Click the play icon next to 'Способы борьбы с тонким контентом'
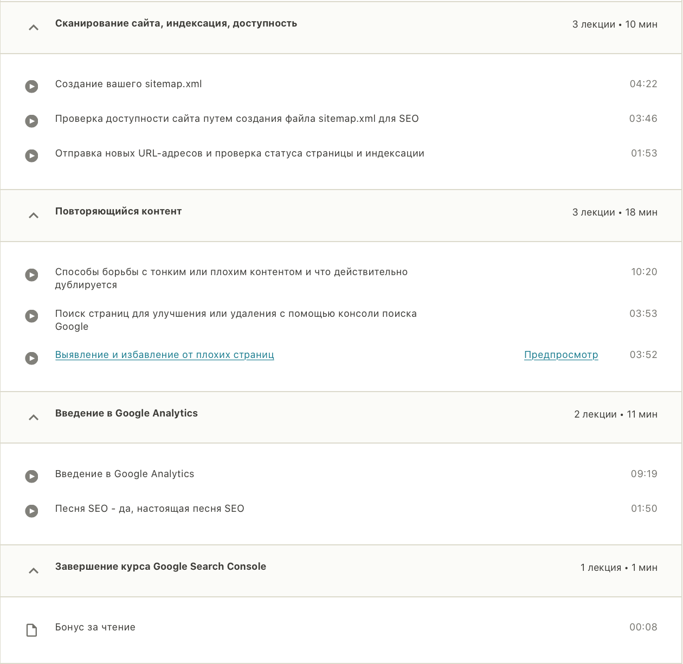 pos(31,275)
